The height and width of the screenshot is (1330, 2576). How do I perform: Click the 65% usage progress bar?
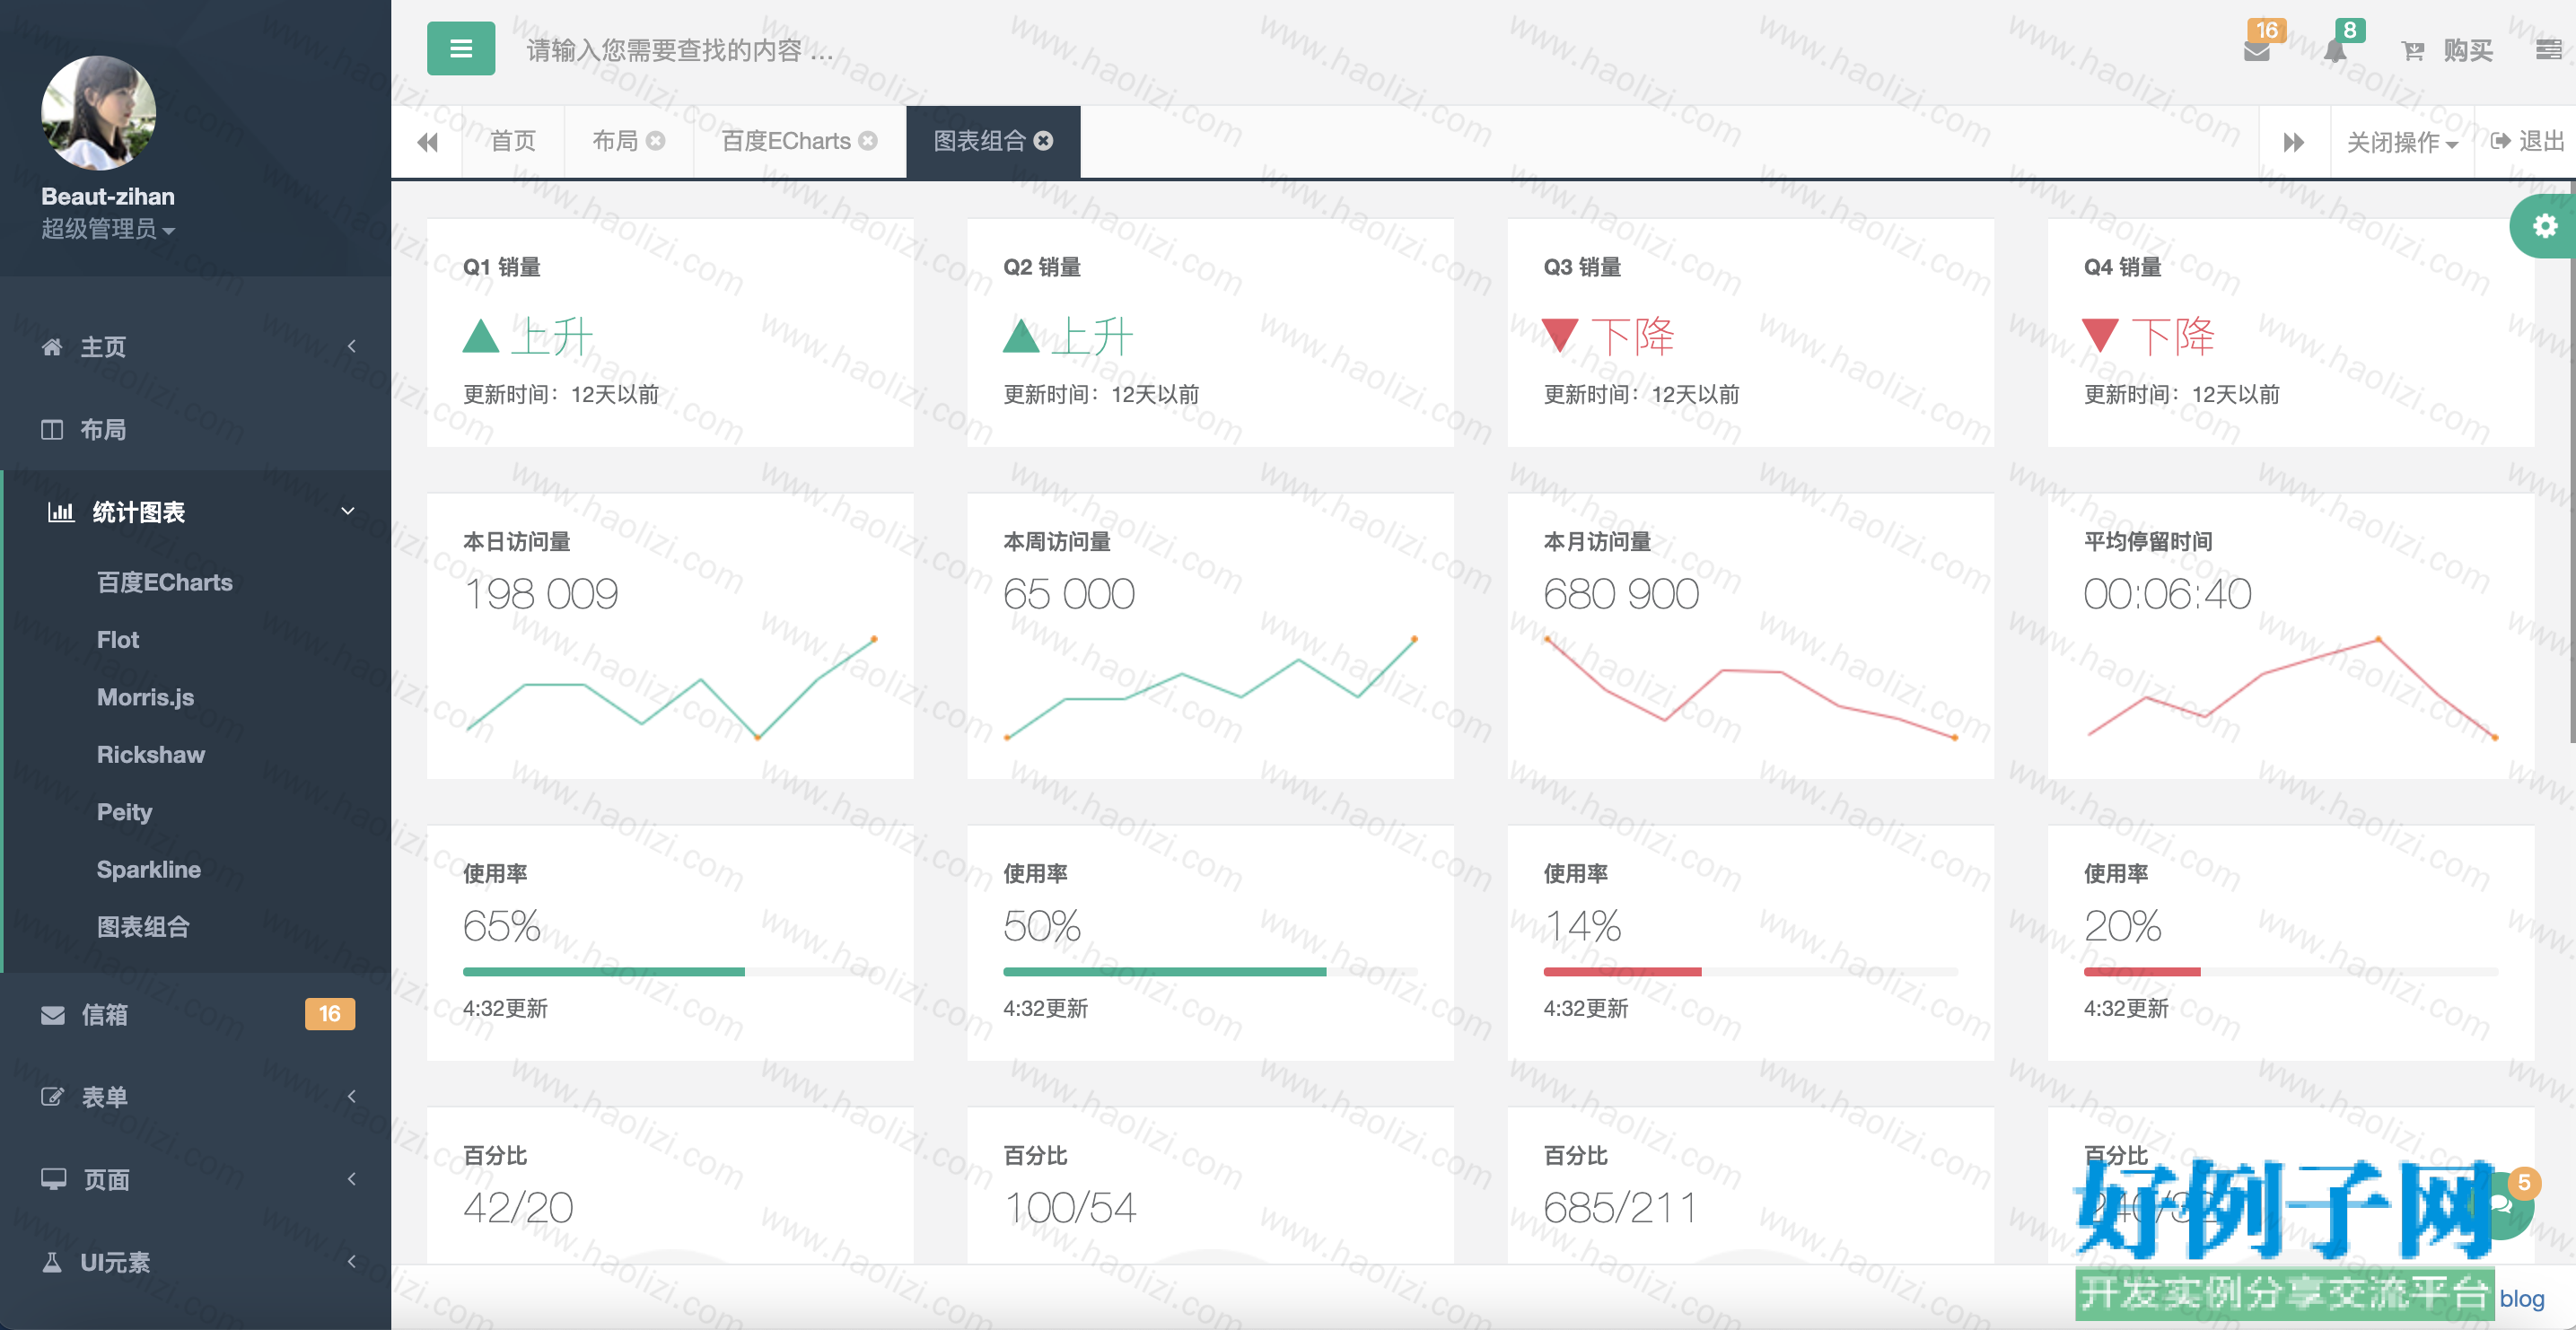pyautogui.click(x=670, y=972)
